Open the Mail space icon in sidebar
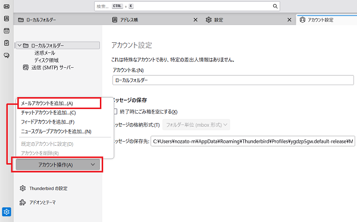Screen dimensions: 357x222 coord(7,7)
